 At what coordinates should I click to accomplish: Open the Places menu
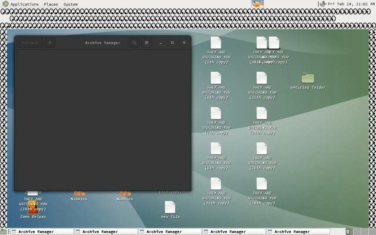pyautogui.click(x=51, y=4)
